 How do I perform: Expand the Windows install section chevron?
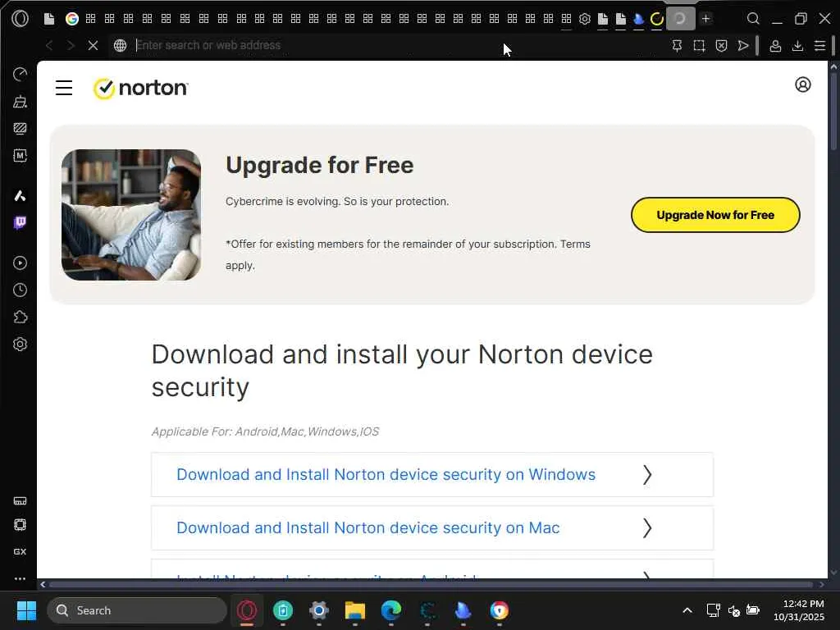(x=647, y=475)
